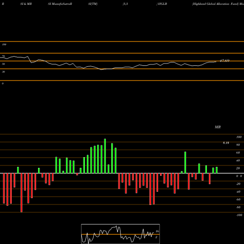Click the longest red bar in MR histogram
Image resolution: width=244 pixels, height=244 pixels.
[21, 193]
